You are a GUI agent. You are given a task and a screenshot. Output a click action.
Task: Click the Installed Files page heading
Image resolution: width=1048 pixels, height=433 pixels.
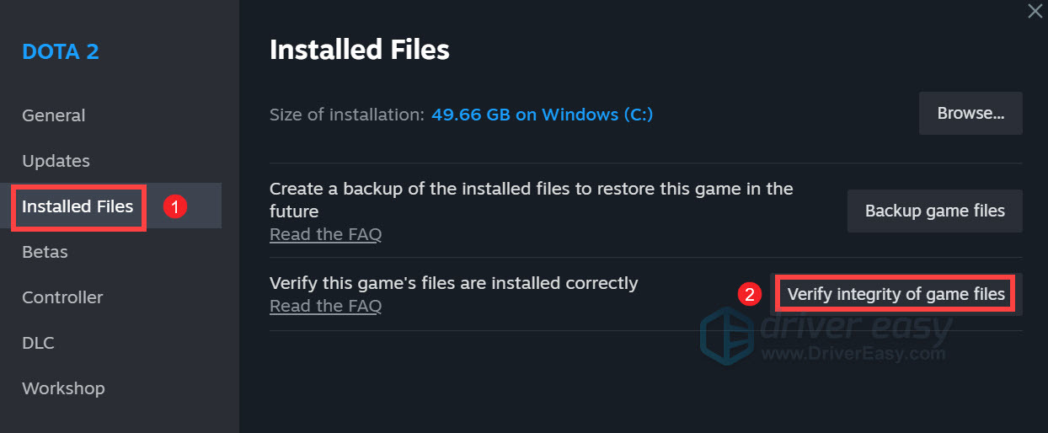click(360, 50)
